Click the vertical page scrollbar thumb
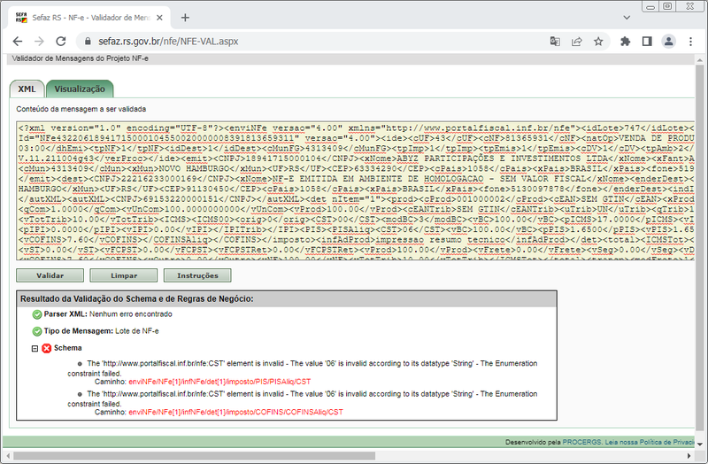 coord(699,248)
